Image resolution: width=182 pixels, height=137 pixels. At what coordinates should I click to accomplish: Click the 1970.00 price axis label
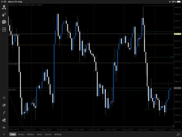pos(177,61)
